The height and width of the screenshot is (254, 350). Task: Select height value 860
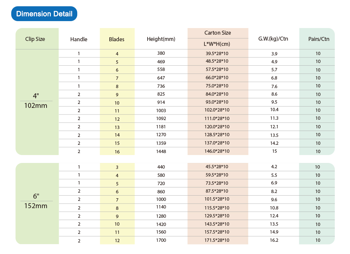[x=161, y=192]
